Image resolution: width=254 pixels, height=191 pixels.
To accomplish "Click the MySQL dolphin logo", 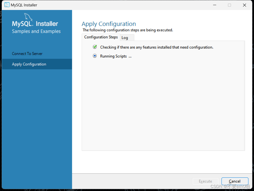I will click(x=28, y=17).
